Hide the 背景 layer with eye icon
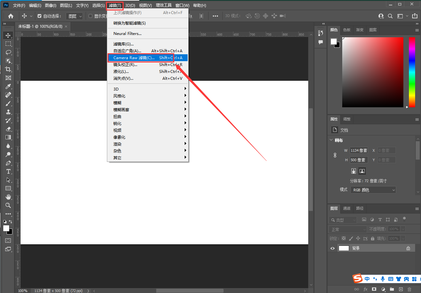Image resolution: width=421 pixels, height=293 pixels. (332, 249)
